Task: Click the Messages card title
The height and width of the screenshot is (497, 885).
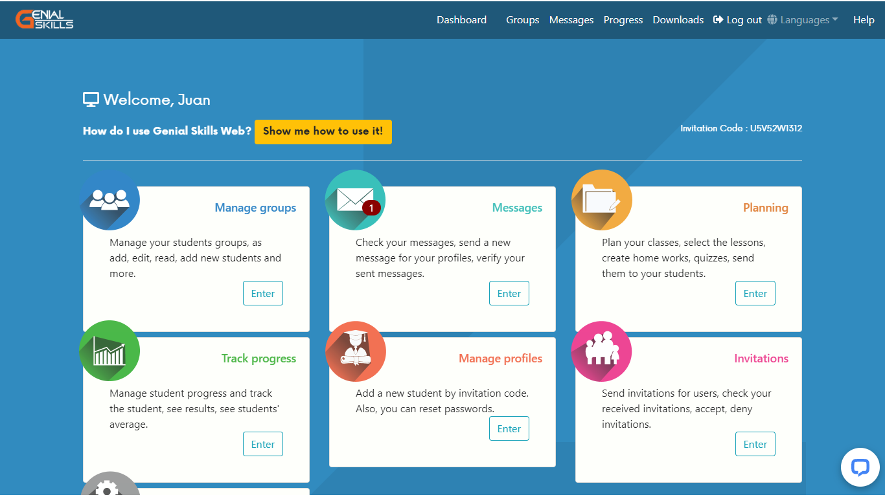Action: click(517, 208)
